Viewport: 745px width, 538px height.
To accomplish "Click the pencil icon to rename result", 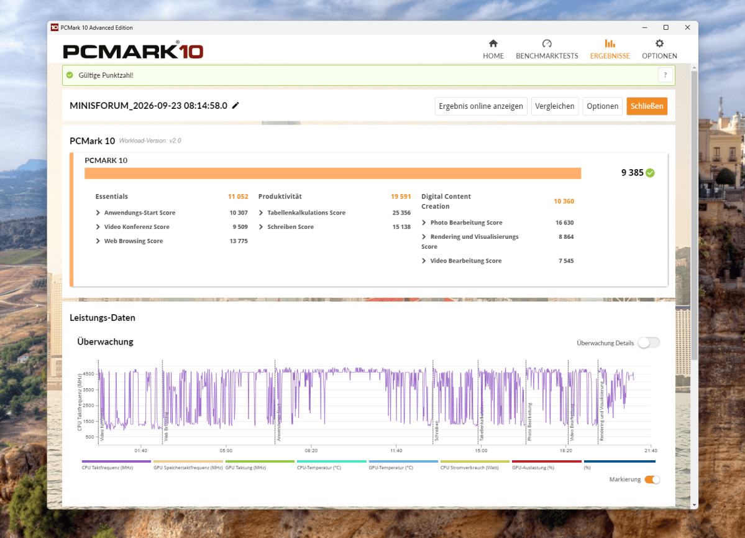I will coord(235,106).
